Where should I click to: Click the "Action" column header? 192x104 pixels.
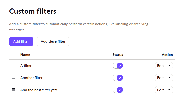click(167, 55)
